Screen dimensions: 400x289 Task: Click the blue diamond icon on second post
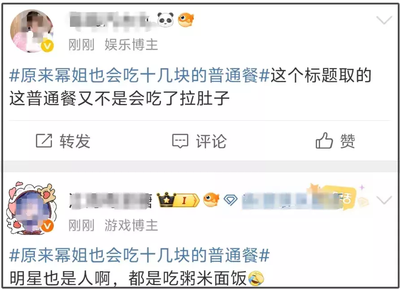(230, 200)
